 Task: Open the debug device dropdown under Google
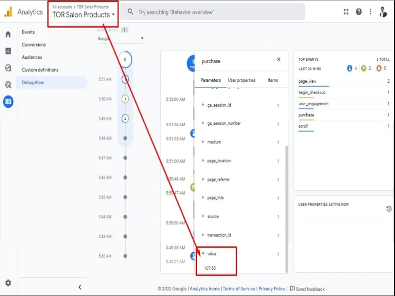pyautogui.click(x=142, y=38)
